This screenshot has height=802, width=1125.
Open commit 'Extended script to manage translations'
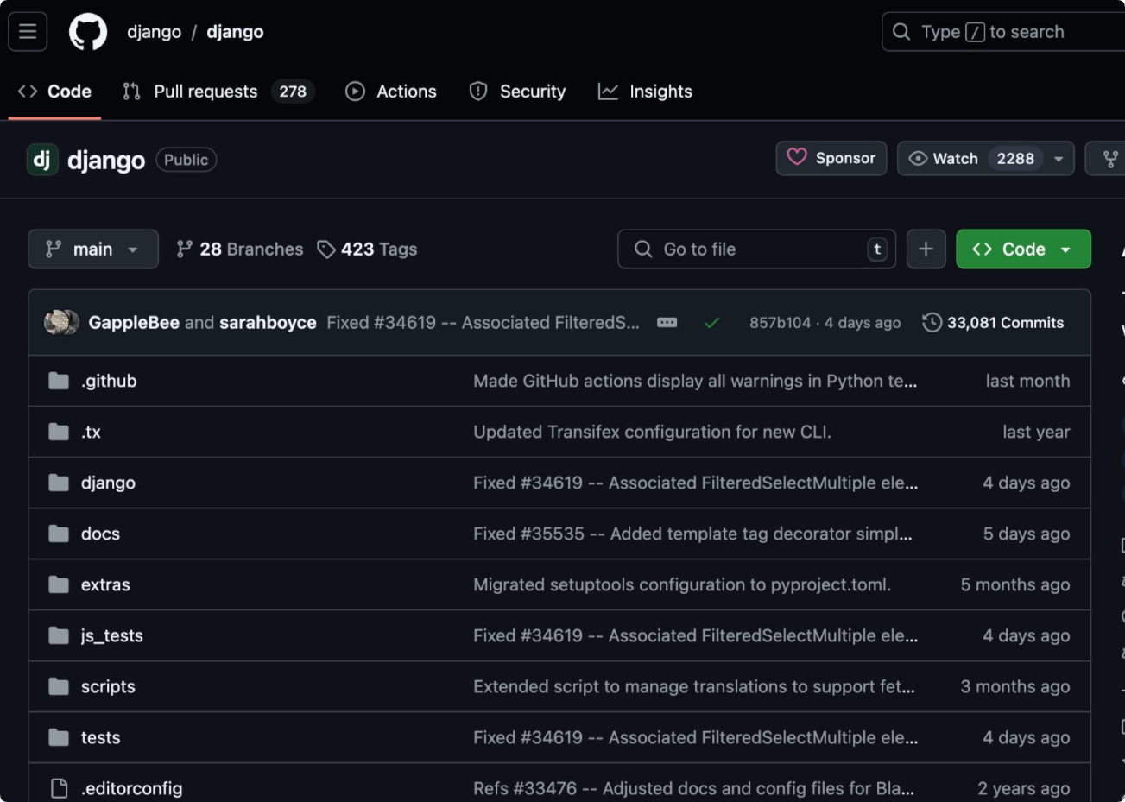(x=694, y=686)
